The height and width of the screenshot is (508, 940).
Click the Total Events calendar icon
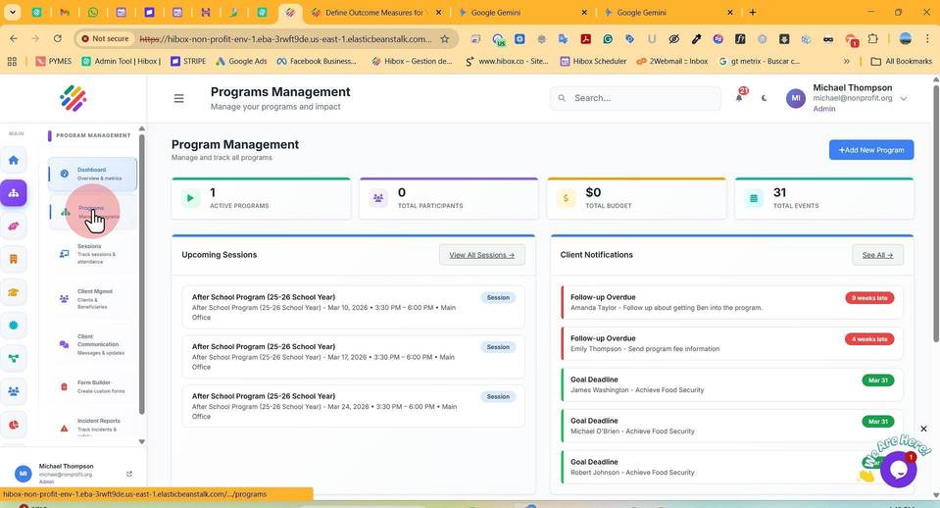point(754,198)
